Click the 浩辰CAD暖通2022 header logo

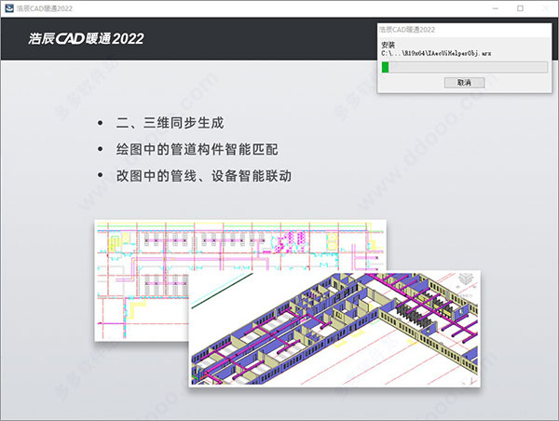coord(86,38)
